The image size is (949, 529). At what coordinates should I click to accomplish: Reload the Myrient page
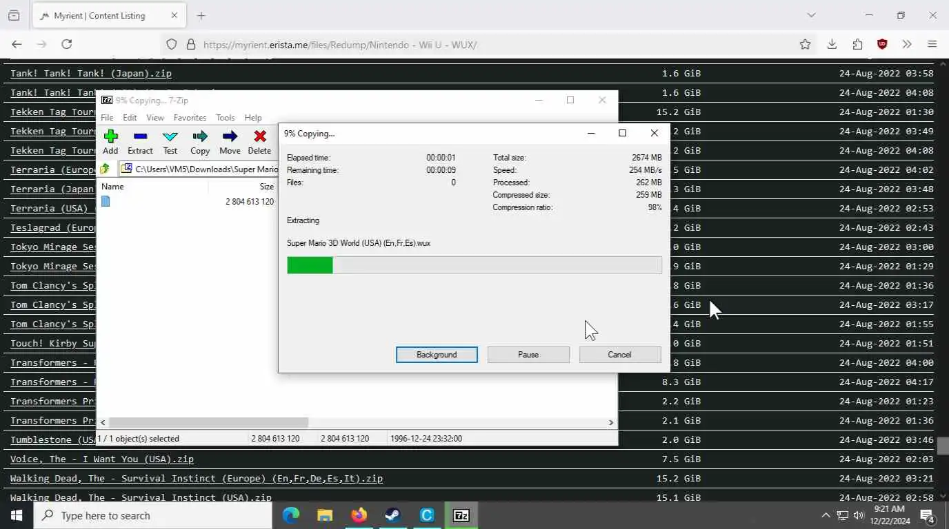(x=67, y=44)
